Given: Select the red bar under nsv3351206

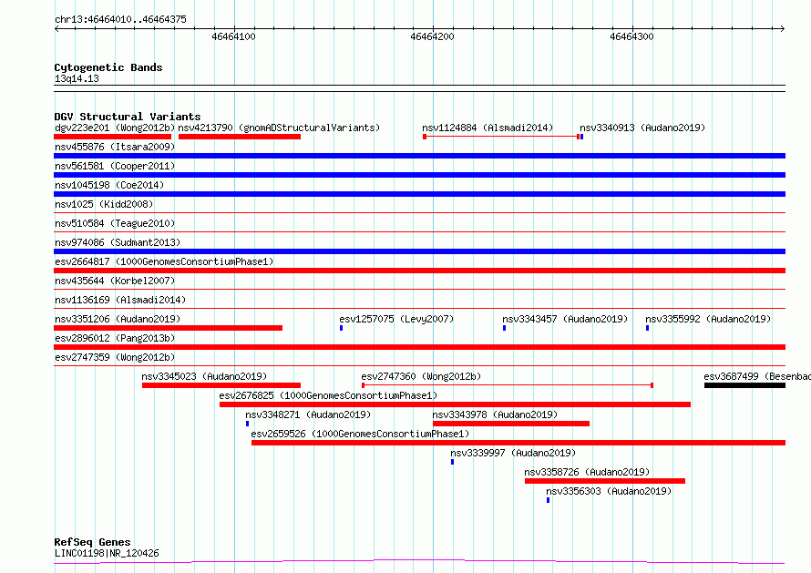Looking at the screenshot, I should click(x=168, y=328).
